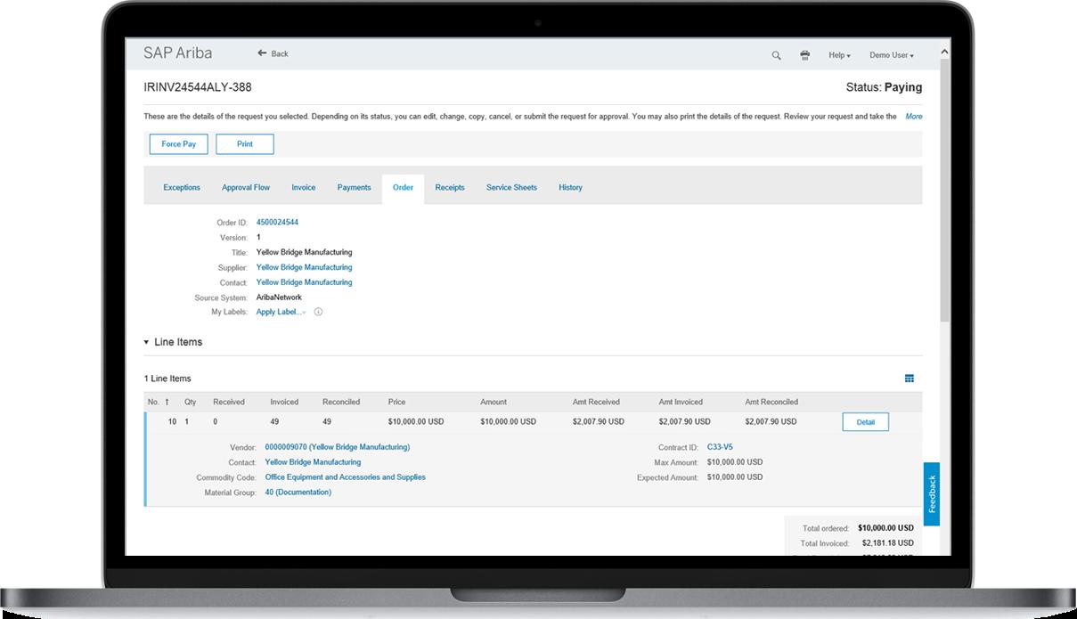Viewport: 1077px width, 619px height.
Task: Click the Force Pay button
Action: point(178,144)
